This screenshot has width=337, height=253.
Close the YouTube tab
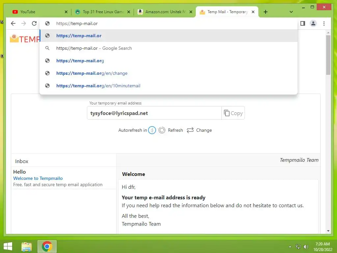[x=66, y=12]
